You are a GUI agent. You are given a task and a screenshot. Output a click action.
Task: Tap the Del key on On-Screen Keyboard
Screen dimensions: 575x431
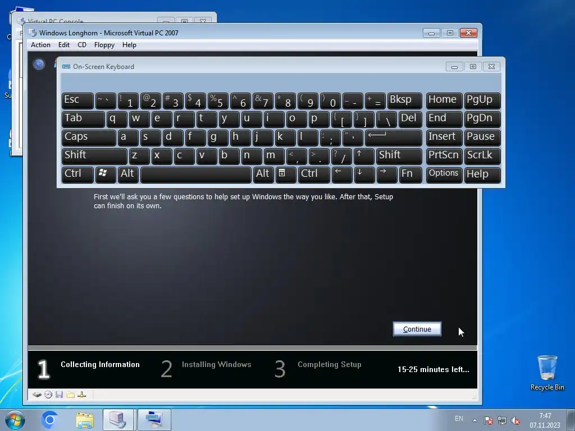[410, 119]
